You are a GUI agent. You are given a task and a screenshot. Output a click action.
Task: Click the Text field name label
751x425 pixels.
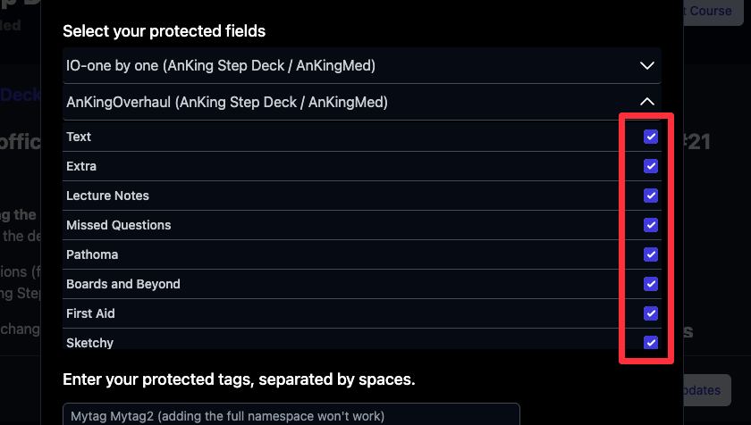point(79,137)
